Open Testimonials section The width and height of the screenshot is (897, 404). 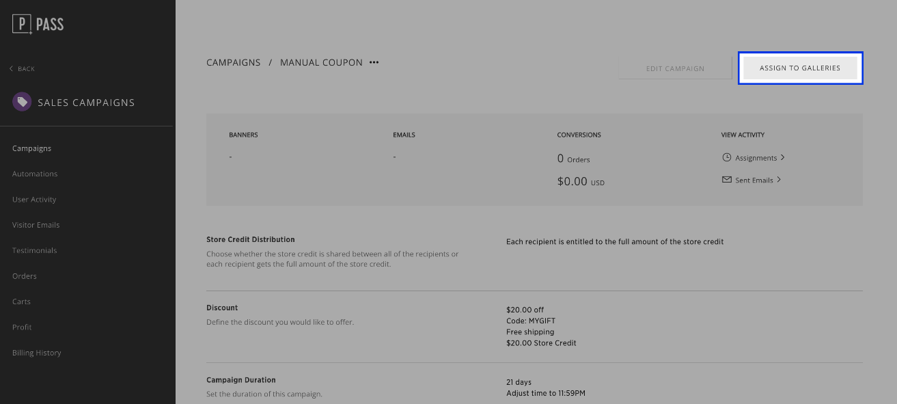pyautogui.click(x=34, y=250)
